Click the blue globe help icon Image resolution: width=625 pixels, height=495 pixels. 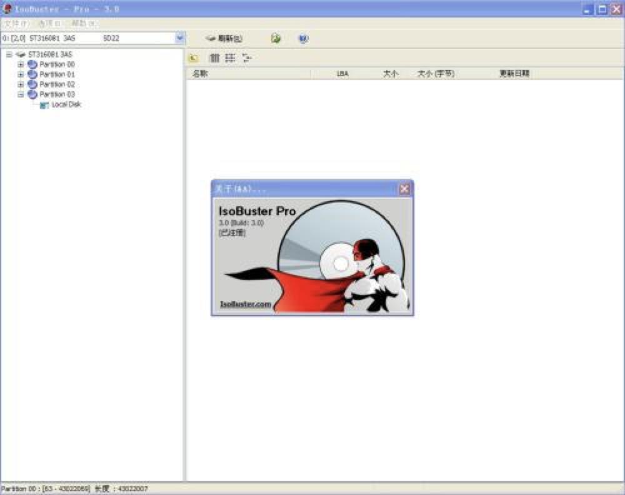[x=304, y=39]
